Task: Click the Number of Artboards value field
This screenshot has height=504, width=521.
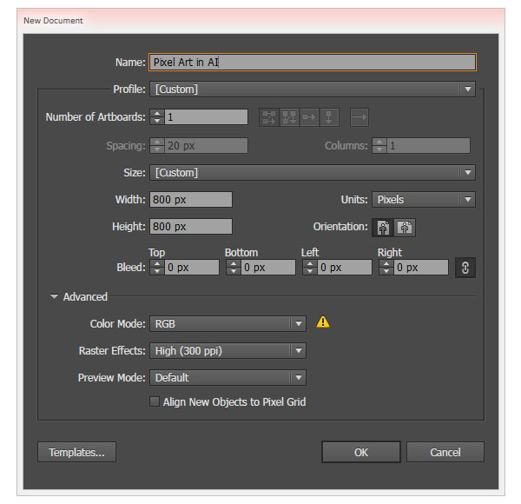Action: coord(206,117)
